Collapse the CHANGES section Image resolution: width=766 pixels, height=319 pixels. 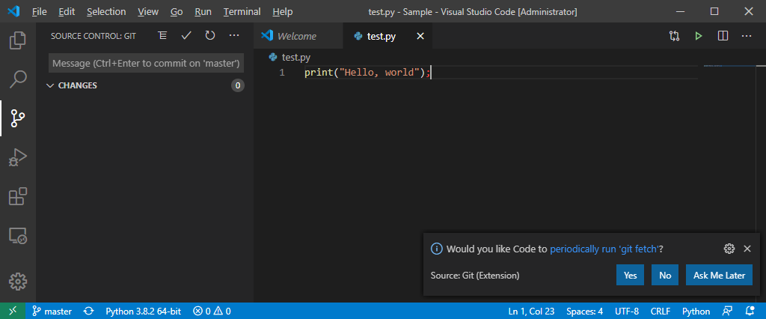[x=49, y=85]
